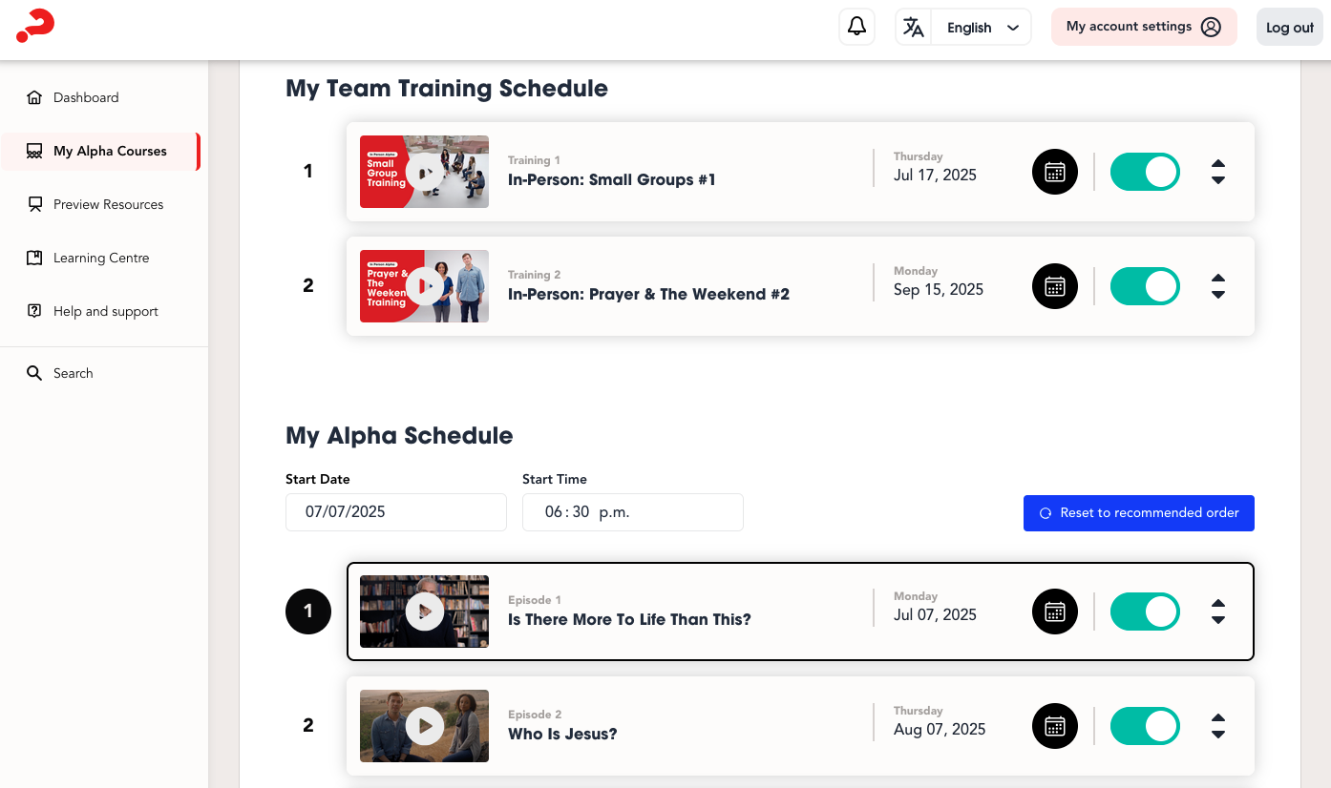Click the language translation icon
This screenshot has width=1331, height=788.
(913, 27)
